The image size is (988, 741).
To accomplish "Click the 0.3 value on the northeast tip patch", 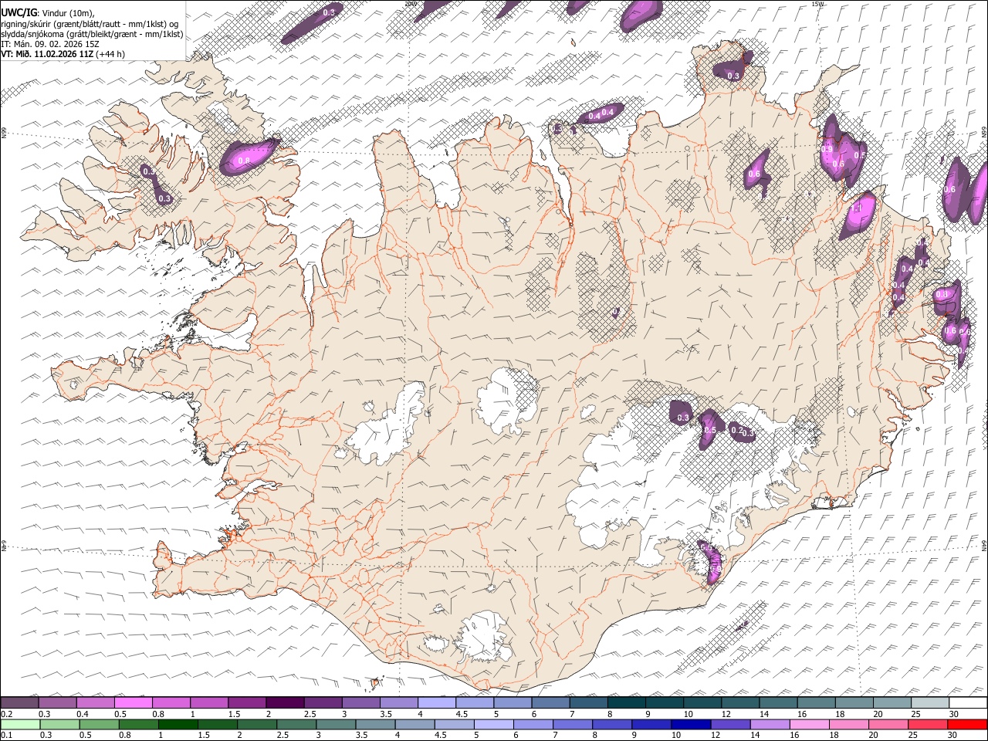I will click(x=733, y=76).
